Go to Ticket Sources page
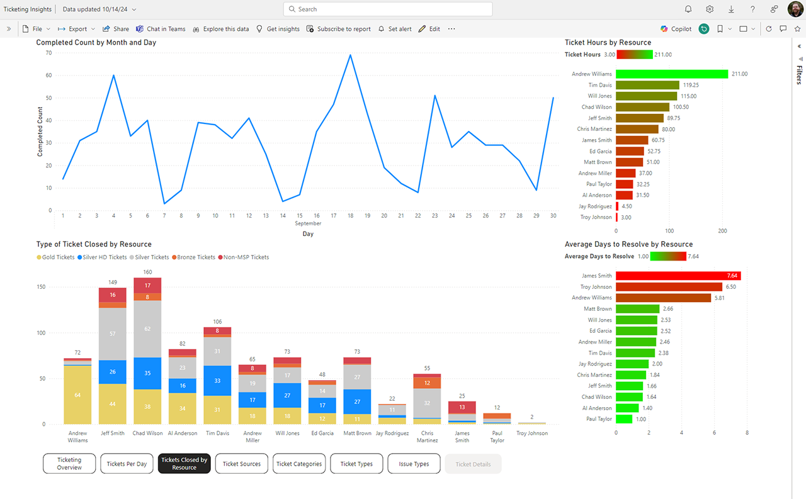Screen dimensions: 806x499 [x=242, y=464]
